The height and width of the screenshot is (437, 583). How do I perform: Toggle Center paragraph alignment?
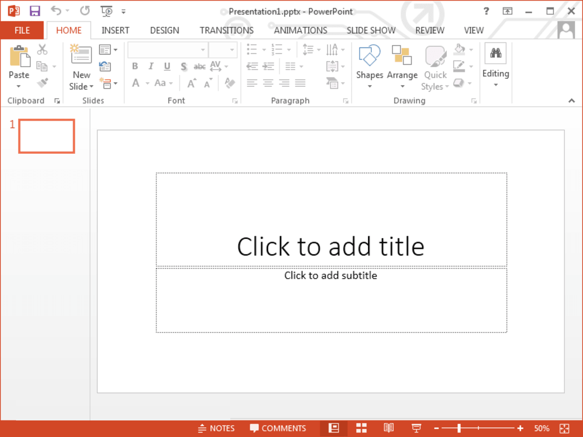click(x=268, y=83)
